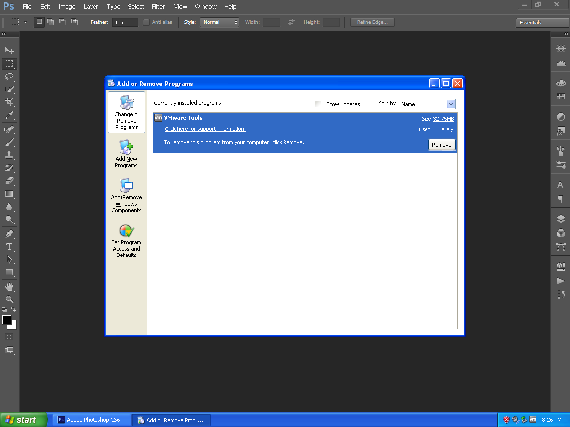Select the Spot Healing Brush tool

click(x=9, y=129)
